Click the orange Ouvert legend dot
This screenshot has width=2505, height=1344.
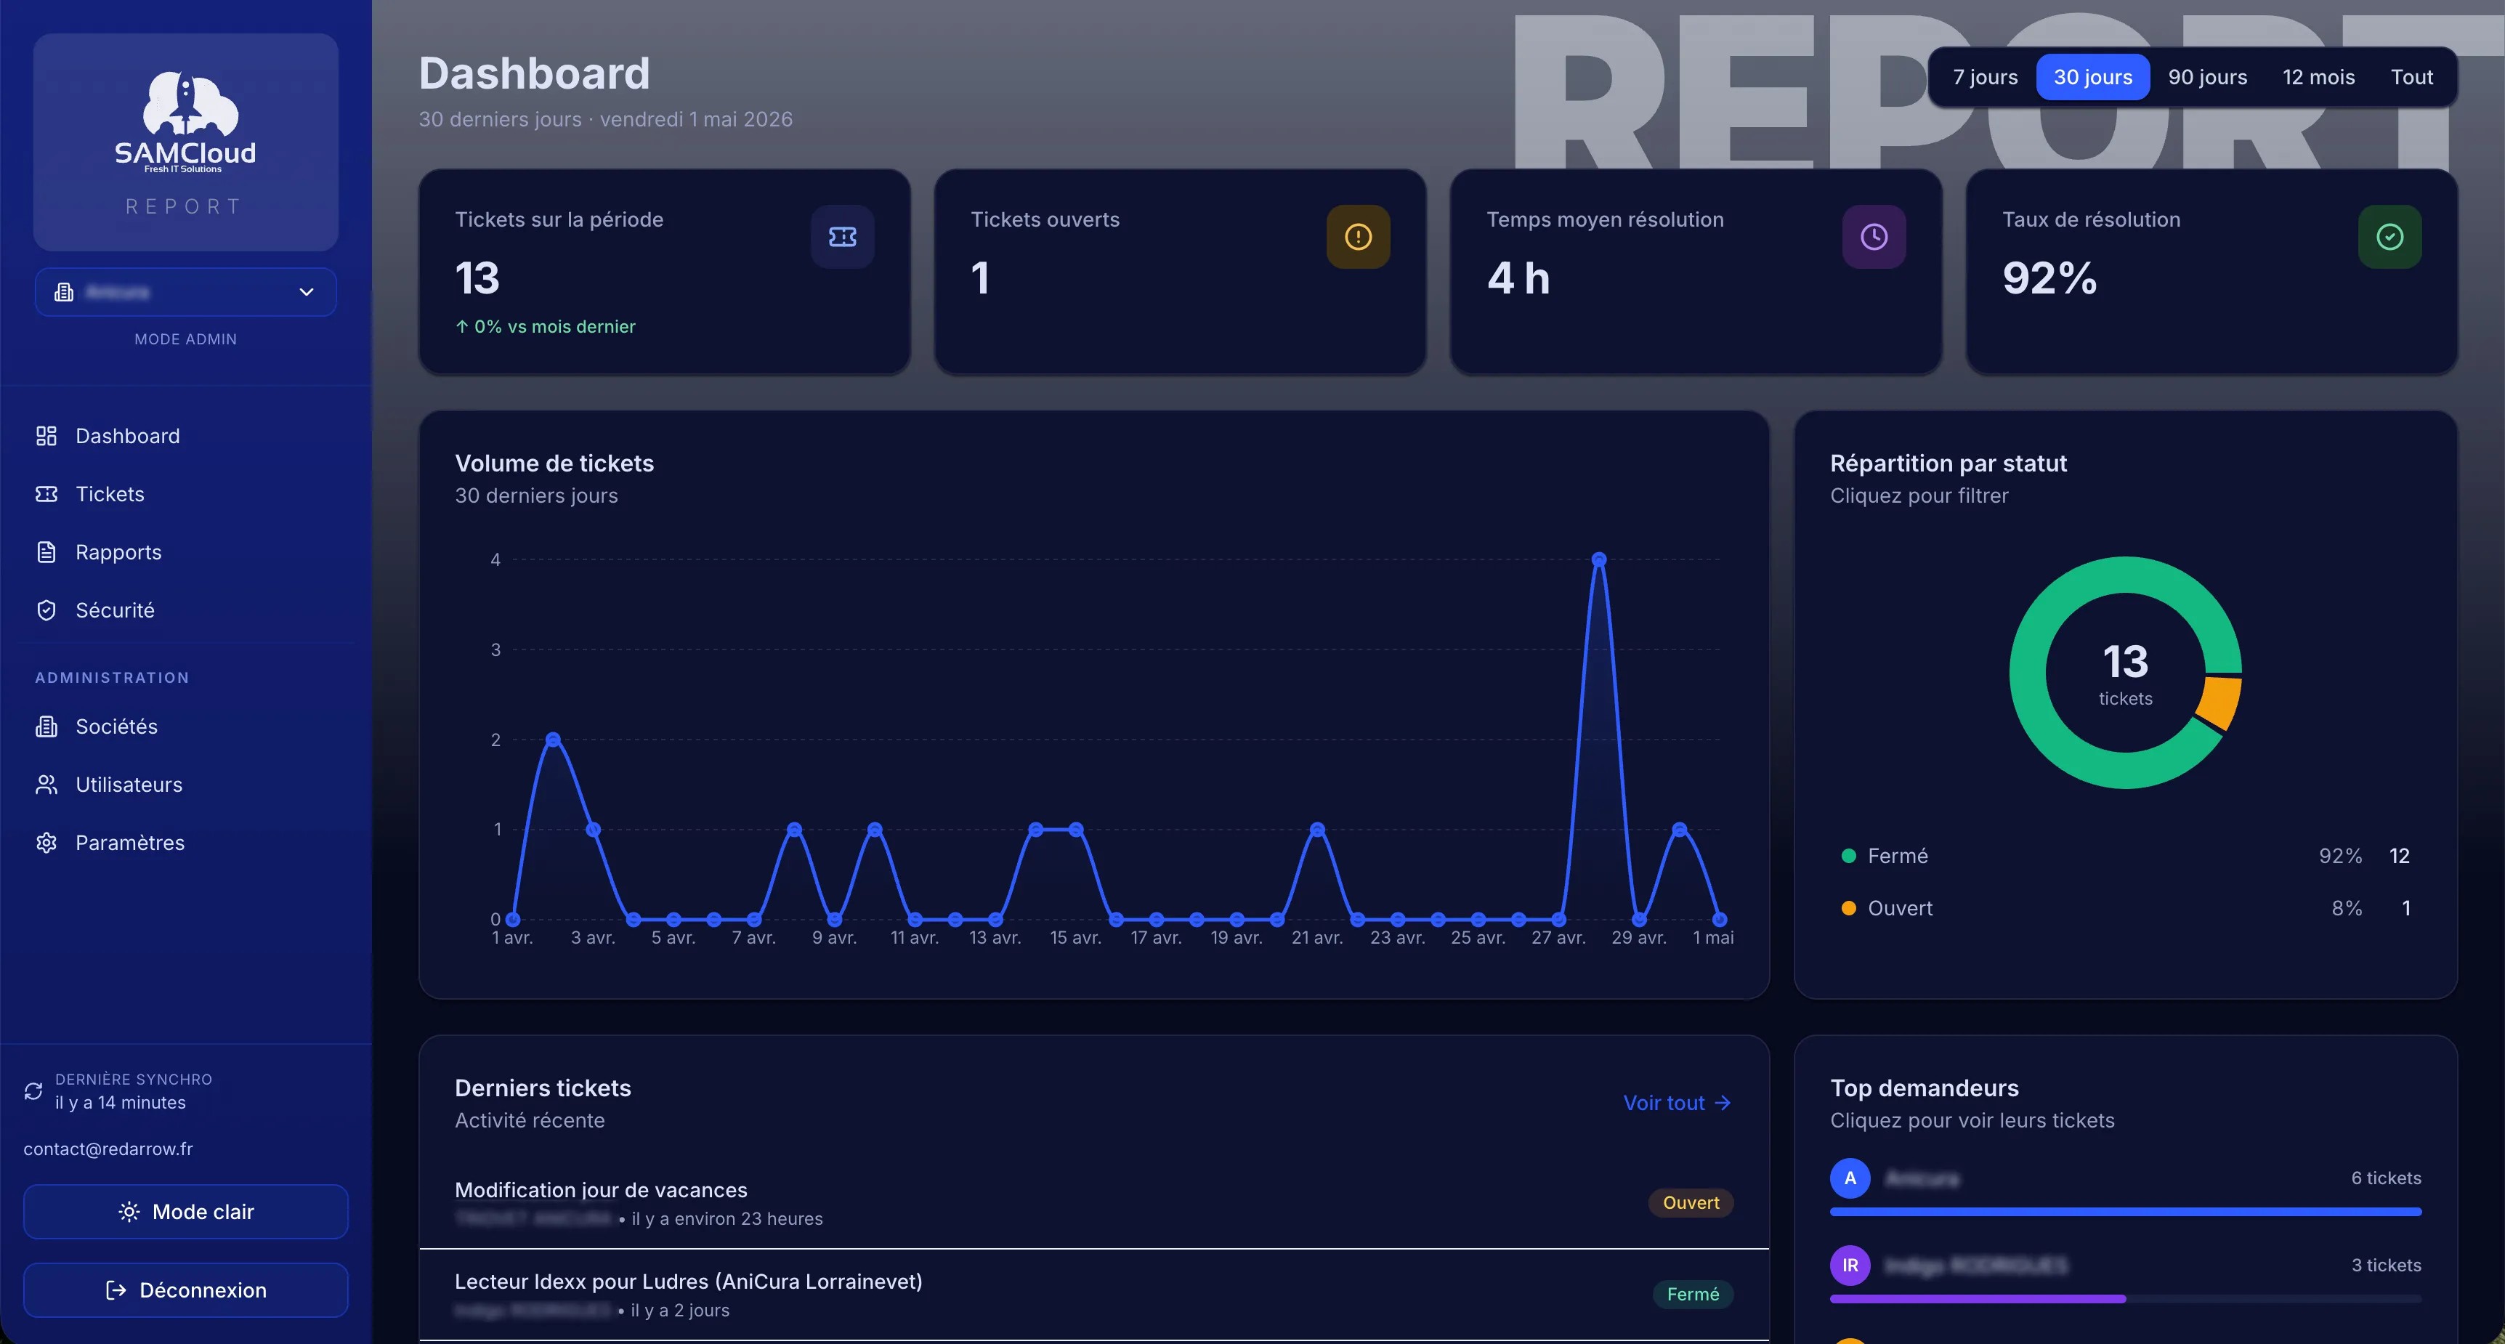coord(1849,908)
